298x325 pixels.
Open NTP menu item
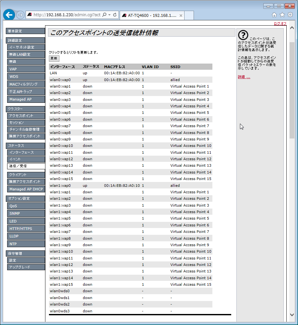point(26,244)
